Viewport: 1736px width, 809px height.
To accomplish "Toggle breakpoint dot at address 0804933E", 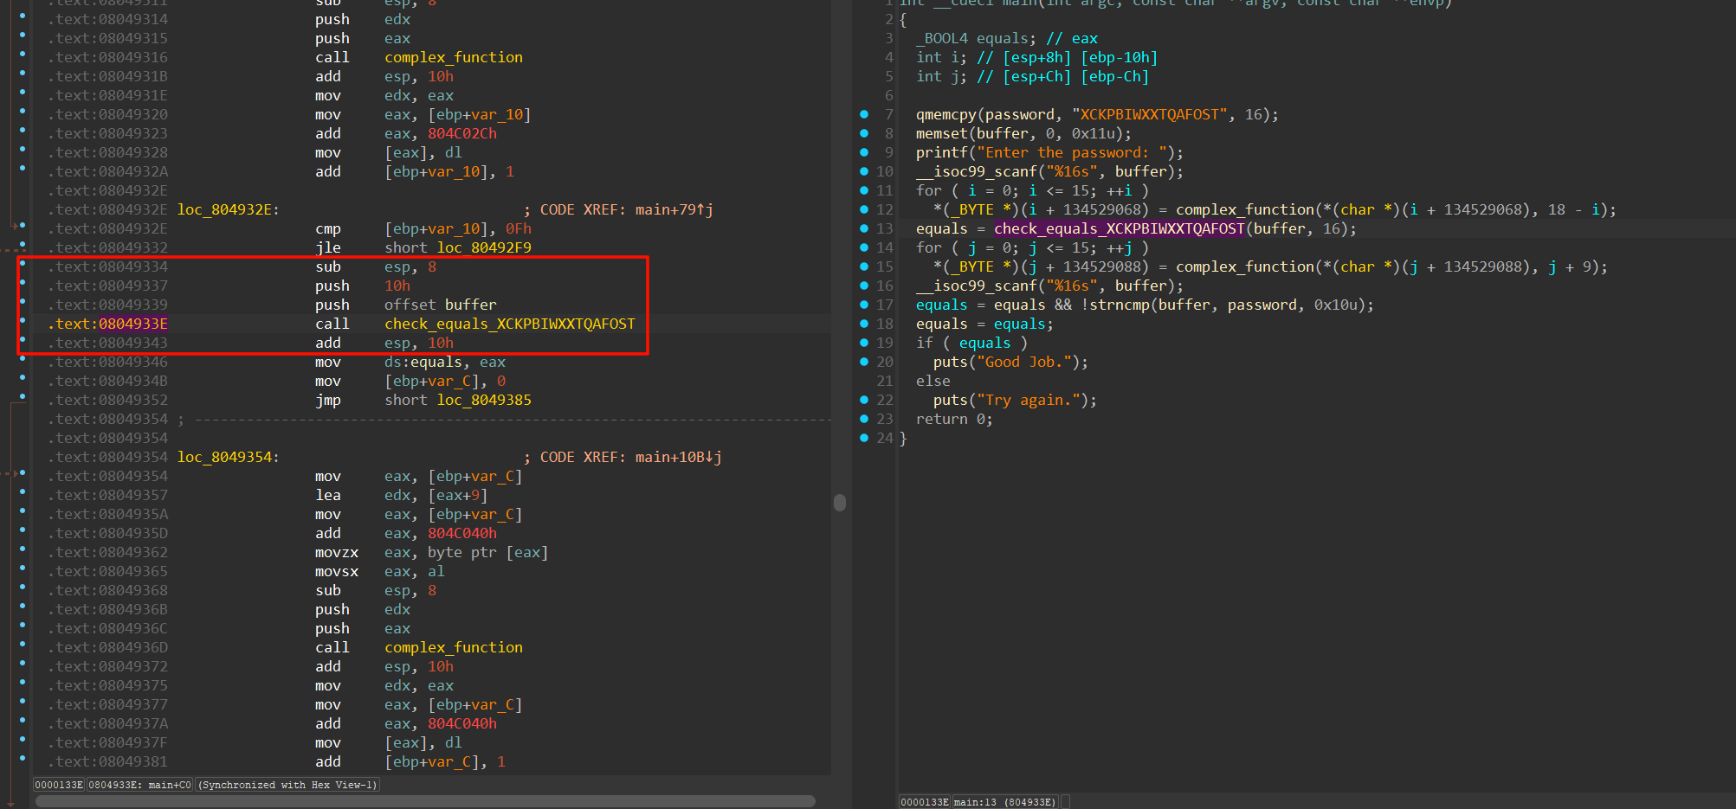I will [23, 321].
